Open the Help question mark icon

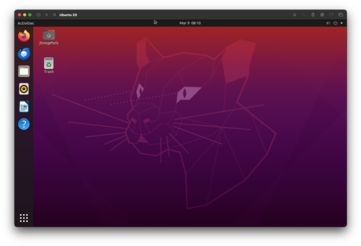tap(24, 124)
